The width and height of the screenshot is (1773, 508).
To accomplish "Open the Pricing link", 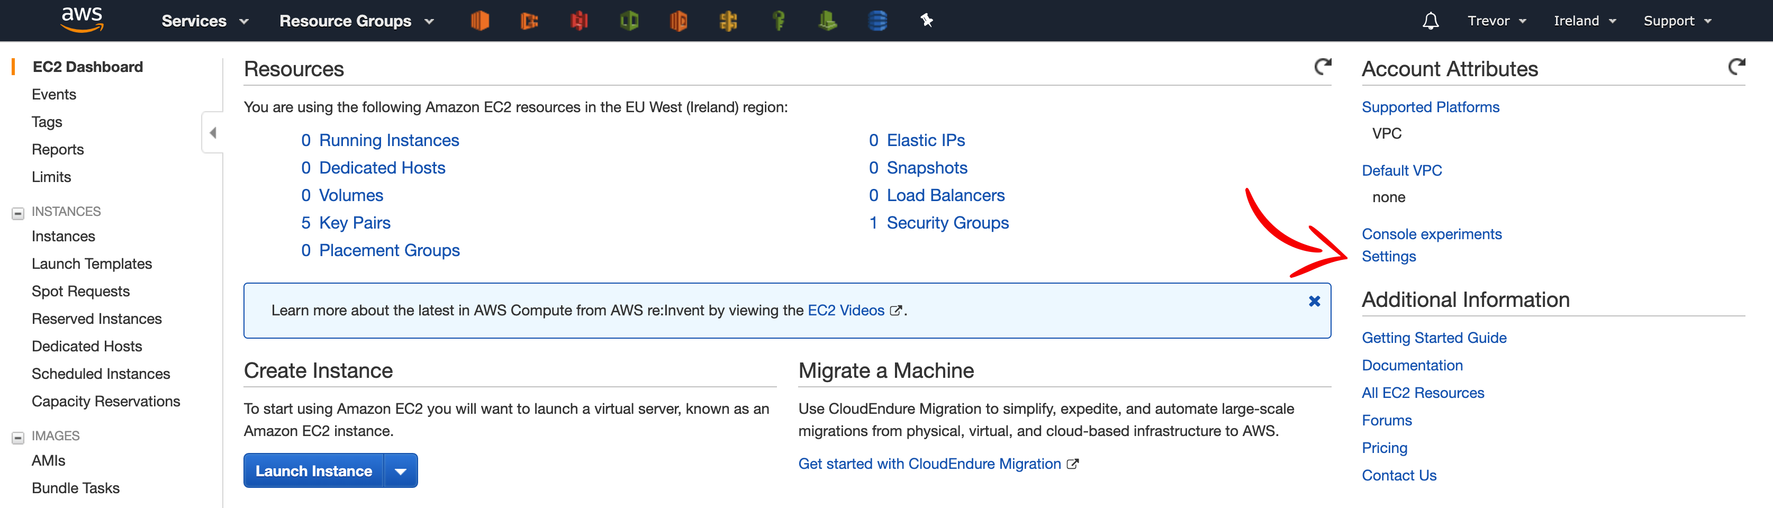I will click(x=1384, y=448).
